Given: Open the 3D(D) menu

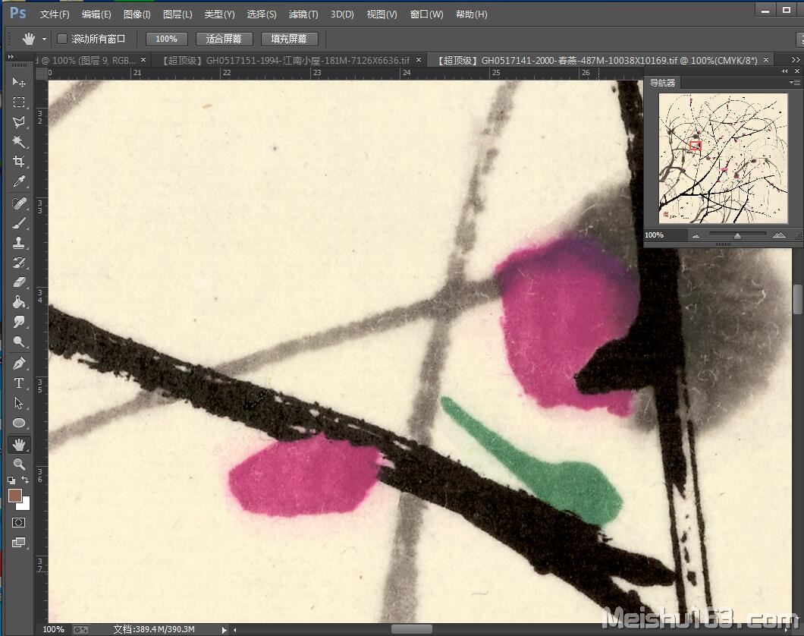Looking at the screenshot, I should (342, 14).
